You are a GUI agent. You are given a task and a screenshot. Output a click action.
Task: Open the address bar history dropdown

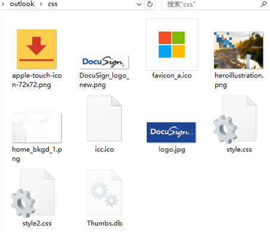[x=139, y=4]
